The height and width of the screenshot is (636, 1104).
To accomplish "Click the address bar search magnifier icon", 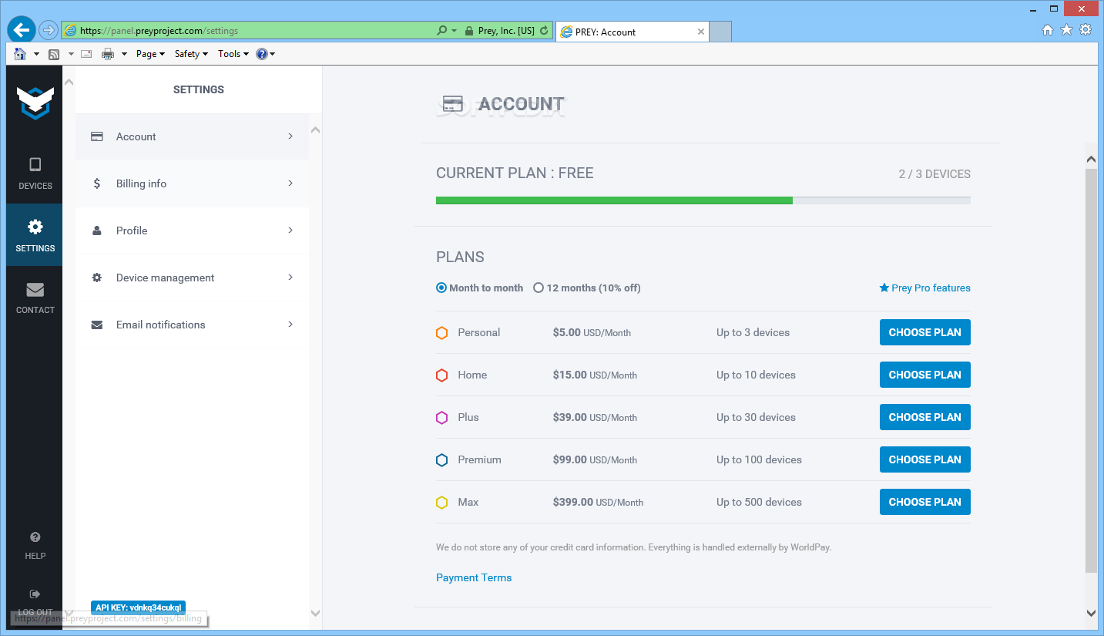I will coord(441,31).
